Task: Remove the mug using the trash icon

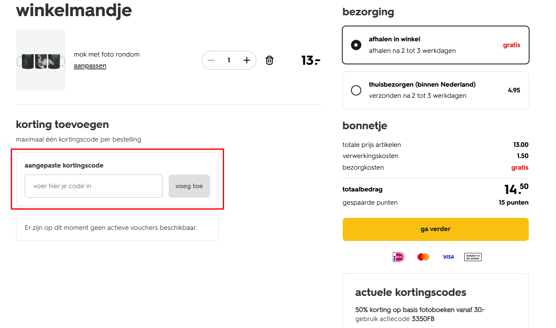Action: click(x=269, y=60)
